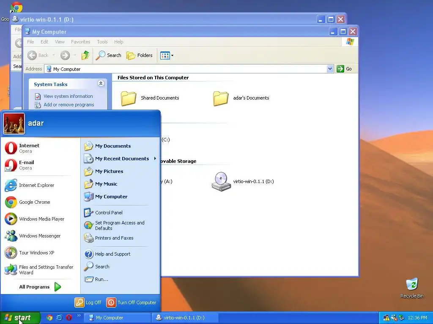This screenshot has height=324, width=433.
Task: Launch Chrome from Quick Launch bar
Action: [x=49, y=318]
